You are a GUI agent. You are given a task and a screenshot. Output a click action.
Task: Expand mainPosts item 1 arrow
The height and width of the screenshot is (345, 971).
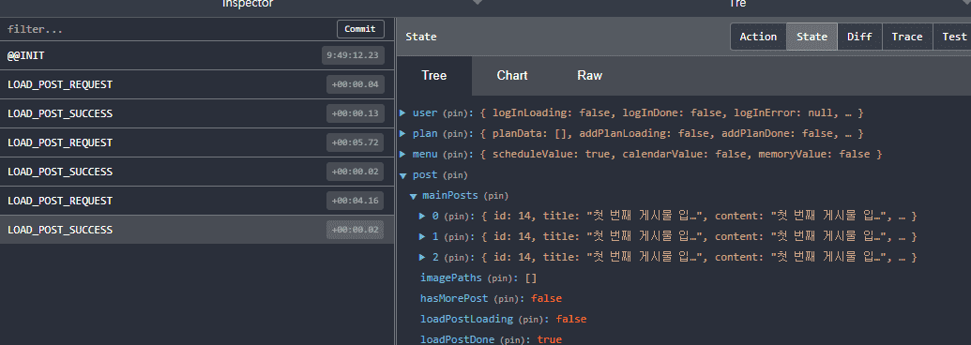pos(422,236)
